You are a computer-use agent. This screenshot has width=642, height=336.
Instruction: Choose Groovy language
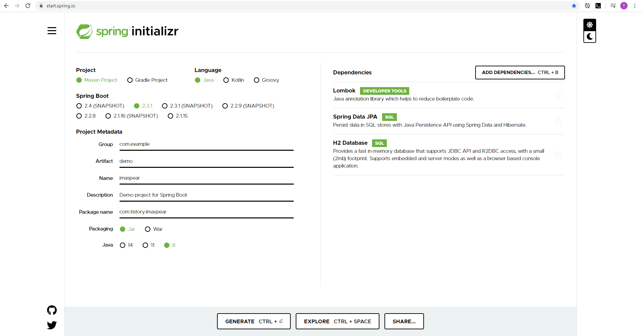tap(267, 80)
